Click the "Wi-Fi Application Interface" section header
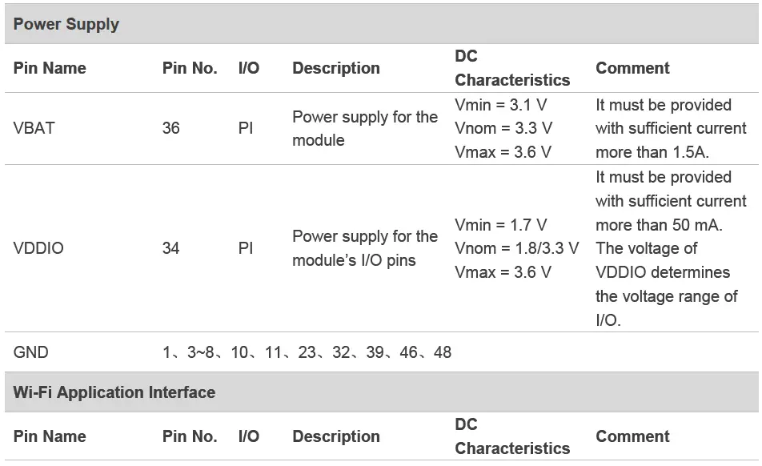Screen dimensions: 762x466 pos(114,392)
